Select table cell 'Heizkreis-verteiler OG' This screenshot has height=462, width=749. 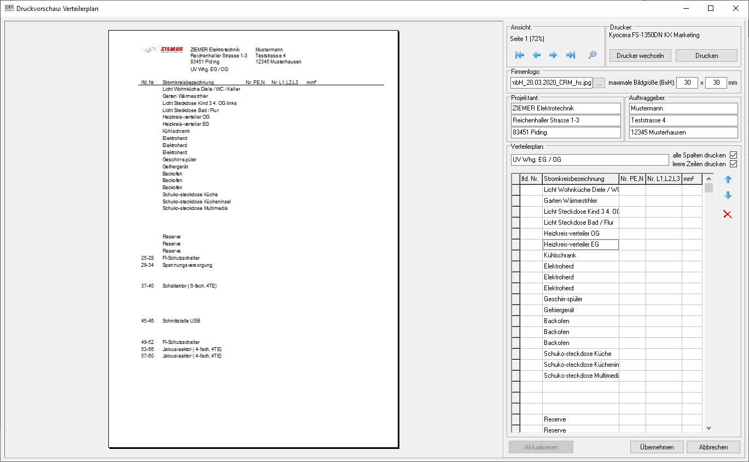(580, 233)
